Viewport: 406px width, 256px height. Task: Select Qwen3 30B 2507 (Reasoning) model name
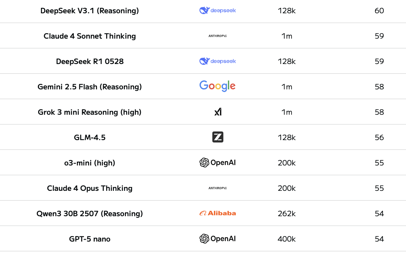(90, 214)
